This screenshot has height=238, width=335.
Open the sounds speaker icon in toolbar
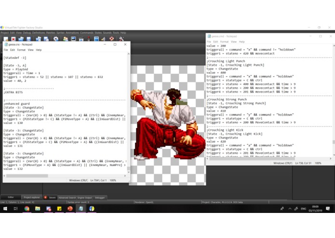(x=104, y=39)
